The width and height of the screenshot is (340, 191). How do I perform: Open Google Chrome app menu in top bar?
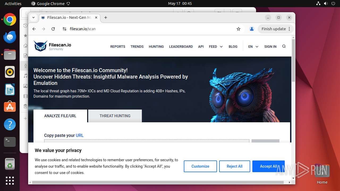click(x=50, y=3)
